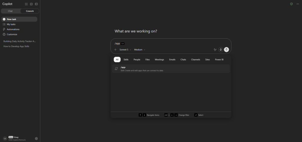Switch to Cowork mode toggle
302x142 pixels.
(x=30, y=11)
